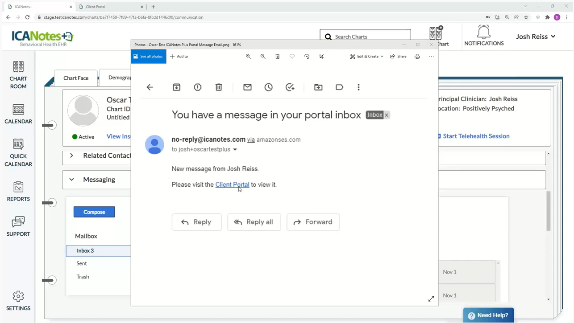Open the Trash mailbox folder
The image size is (574, 323).
point(83,277)
